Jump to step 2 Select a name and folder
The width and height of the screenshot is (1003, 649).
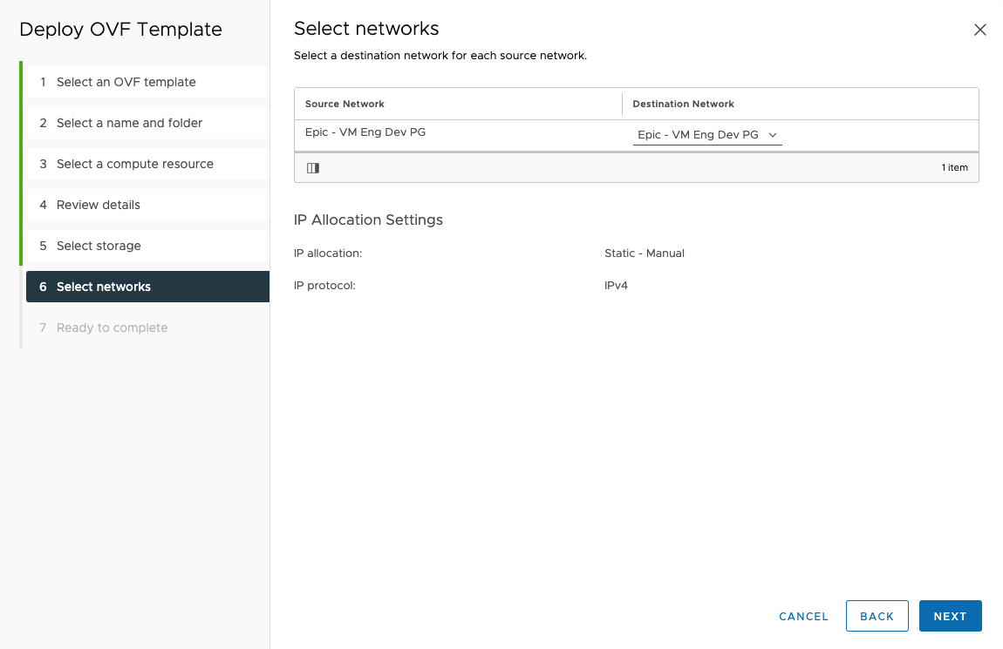(129, 123)
